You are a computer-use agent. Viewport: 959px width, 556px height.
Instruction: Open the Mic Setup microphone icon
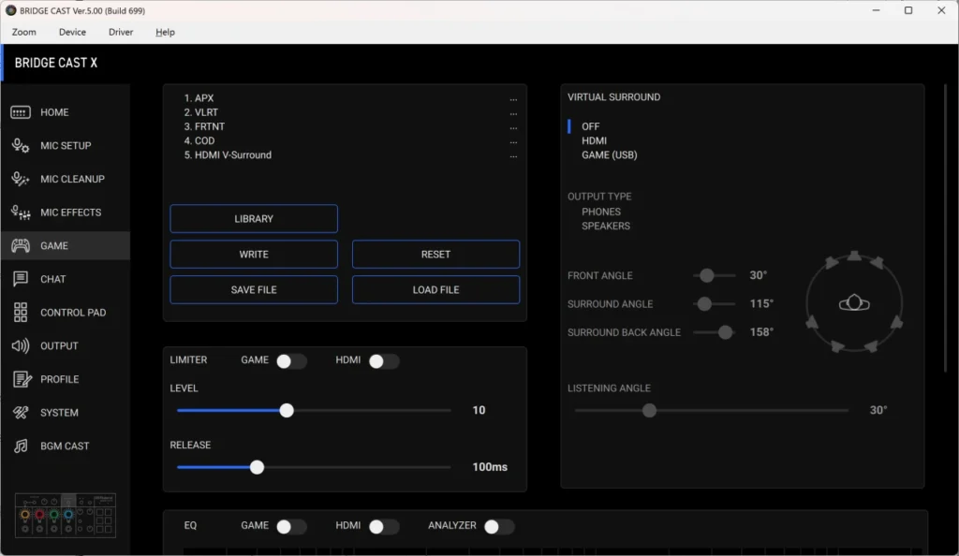point(21,146)
